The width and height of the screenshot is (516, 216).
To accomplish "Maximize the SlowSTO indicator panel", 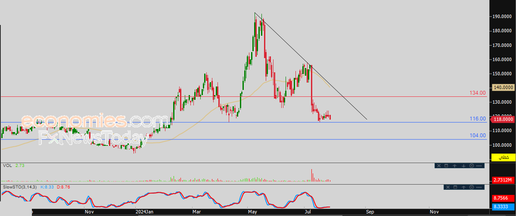I will tap(455, 187).
